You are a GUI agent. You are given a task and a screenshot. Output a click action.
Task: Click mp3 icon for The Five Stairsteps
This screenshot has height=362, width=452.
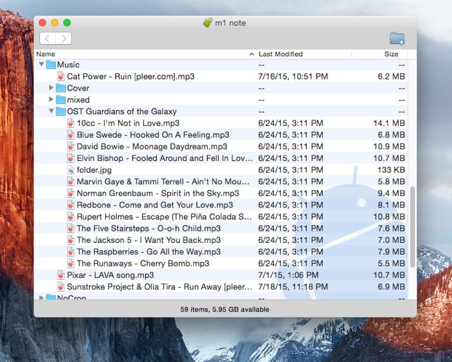(70, 228)
